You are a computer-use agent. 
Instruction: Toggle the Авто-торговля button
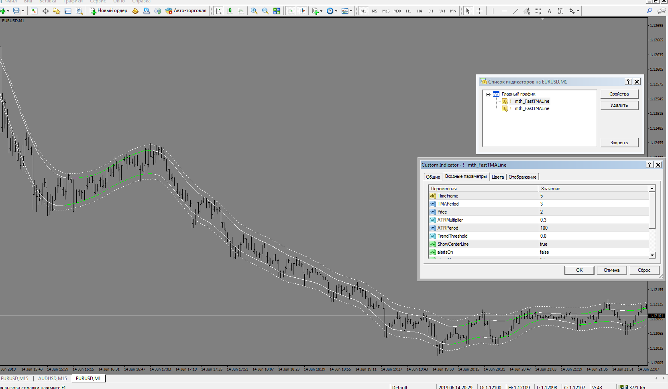tap(186, 11)
